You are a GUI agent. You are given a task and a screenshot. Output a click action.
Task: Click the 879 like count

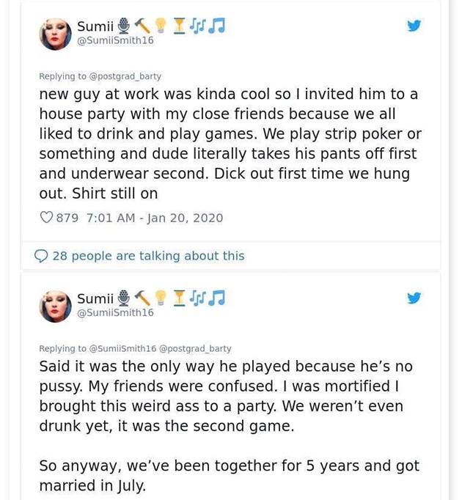(67, 218)
